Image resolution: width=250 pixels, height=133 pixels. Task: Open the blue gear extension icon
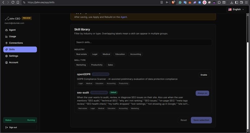point(199,2)
